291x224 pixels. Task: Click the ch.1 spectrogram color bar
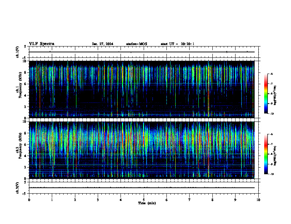point(266,94)
